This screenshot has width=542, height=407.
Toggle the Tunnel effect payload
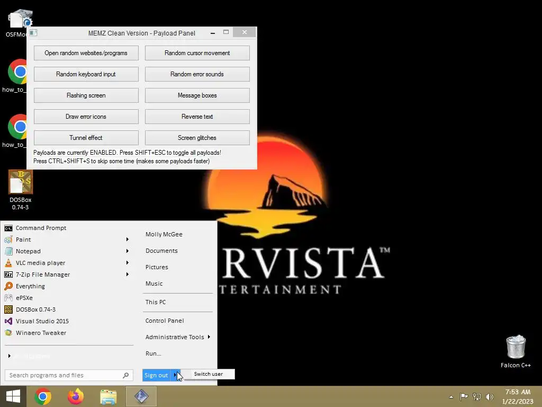pyautogui.click(x=86, y=138)
